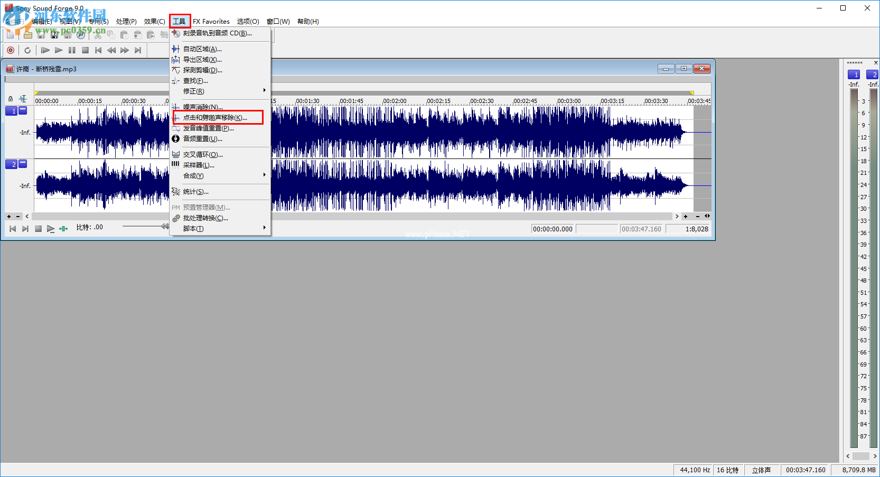Select 刻录音轨到音频 CD(B) menu item

click(x=220, y=33)
